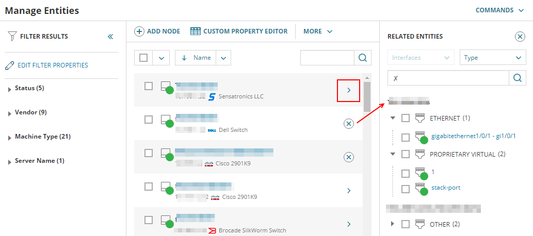Open the More menu in toolbar
The image size is (533, 236).
[317, 31]
